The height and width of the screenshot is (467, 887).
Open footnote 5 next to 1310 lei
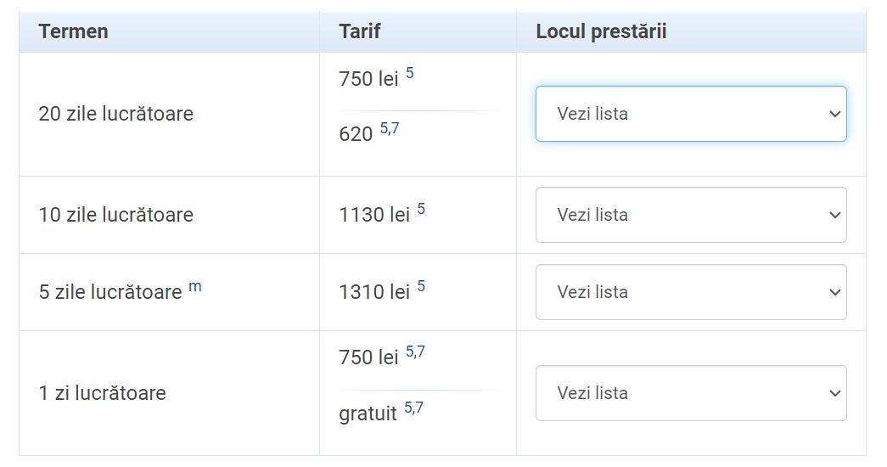pyautogui.click(x=421, y=286)
